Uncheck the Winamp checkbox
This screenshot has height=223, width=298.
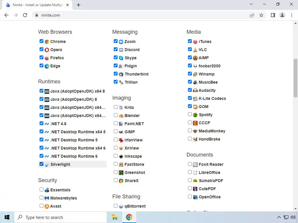pyautogui.click(x=190, y=73)
